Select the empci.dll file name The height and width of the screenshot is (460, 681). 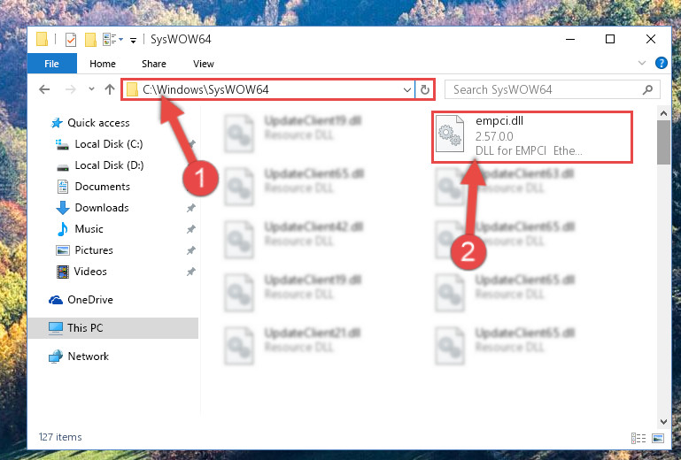point(499,120)
